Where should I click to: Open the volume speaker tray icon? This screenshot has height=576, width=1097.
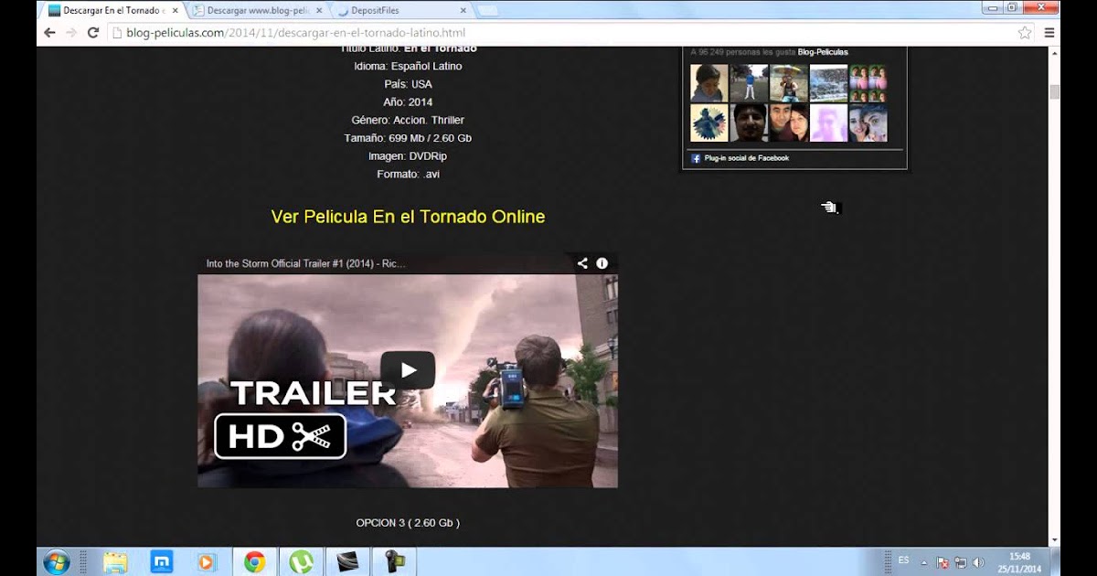[977, 562]
